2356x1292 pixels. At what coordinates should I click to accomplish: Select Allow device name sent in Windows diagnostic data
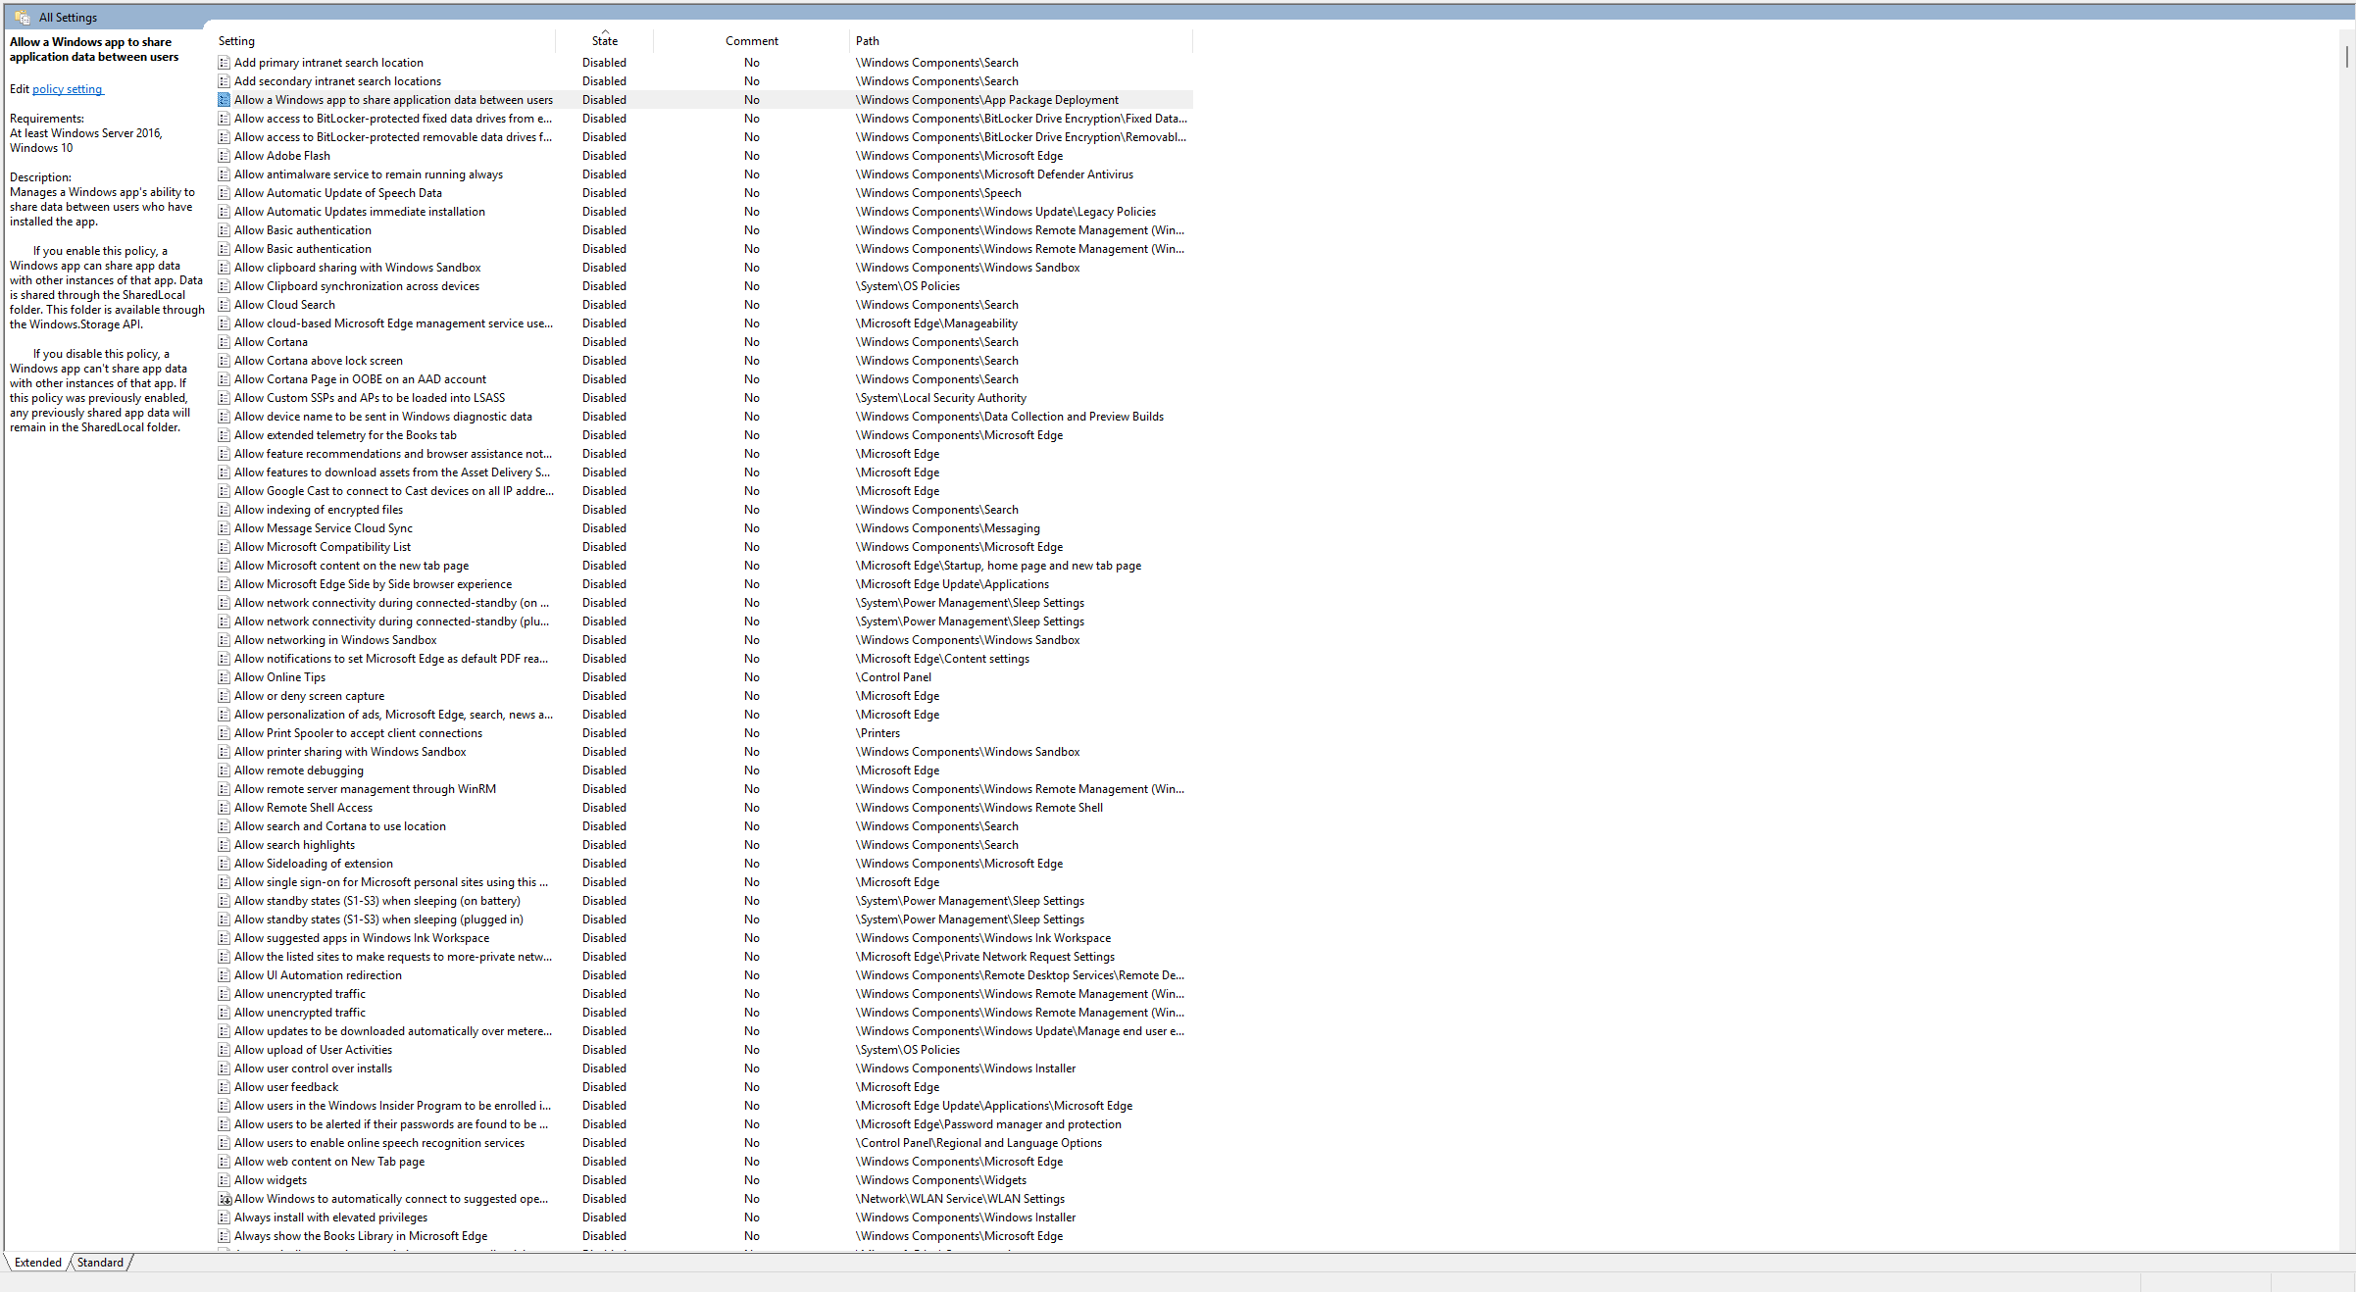(383, 417)
